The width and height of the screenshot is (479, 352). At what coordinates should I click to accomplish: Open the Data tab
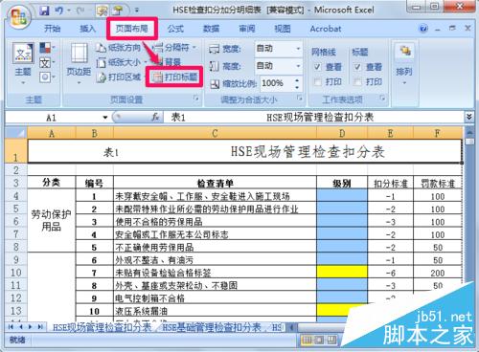click(211, 29)
